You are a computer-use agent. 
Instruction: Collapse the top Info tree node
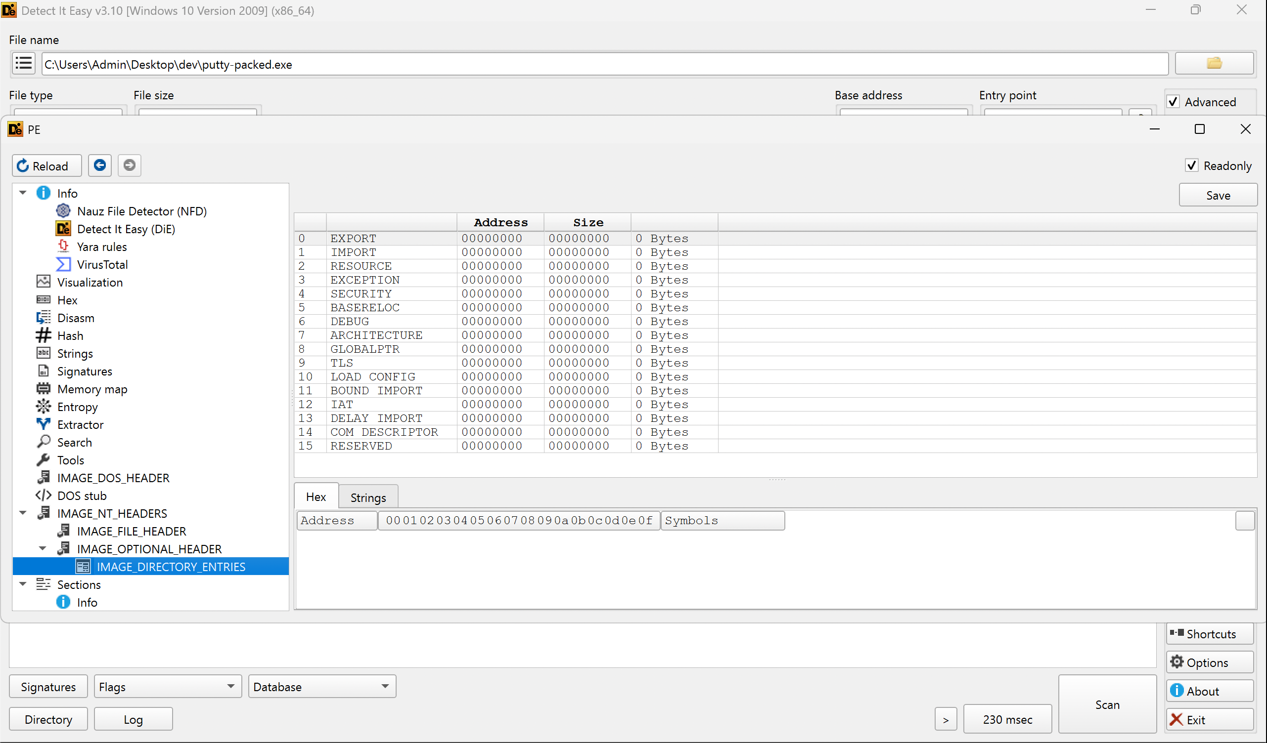coord(23,193)
